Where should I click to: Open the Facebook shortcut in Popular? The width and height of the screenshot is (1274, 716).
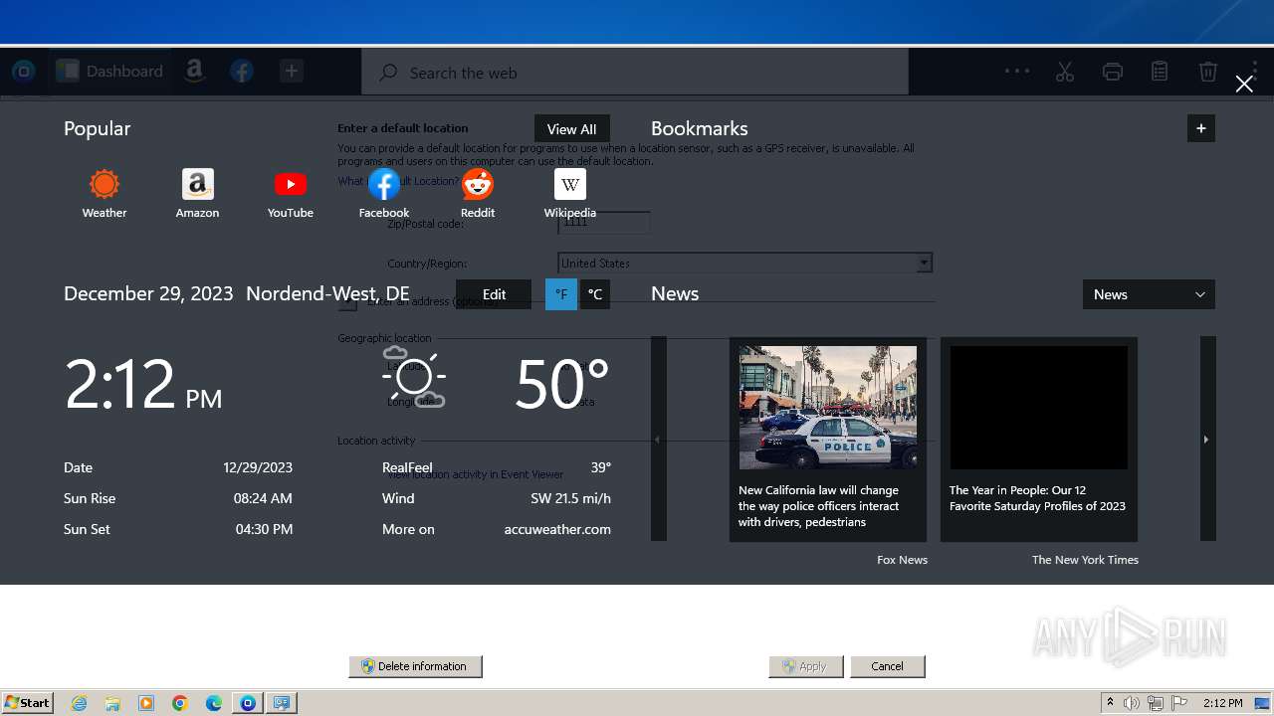(x=384, y=193)
